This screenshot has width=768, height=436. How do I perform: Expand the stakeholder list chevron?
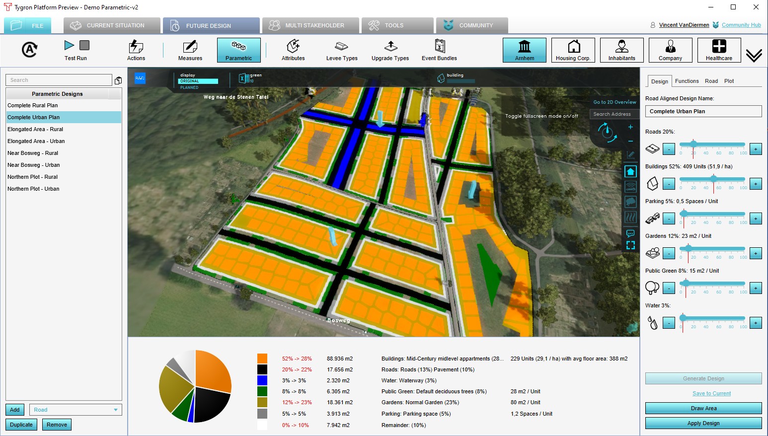click(754, 55)
